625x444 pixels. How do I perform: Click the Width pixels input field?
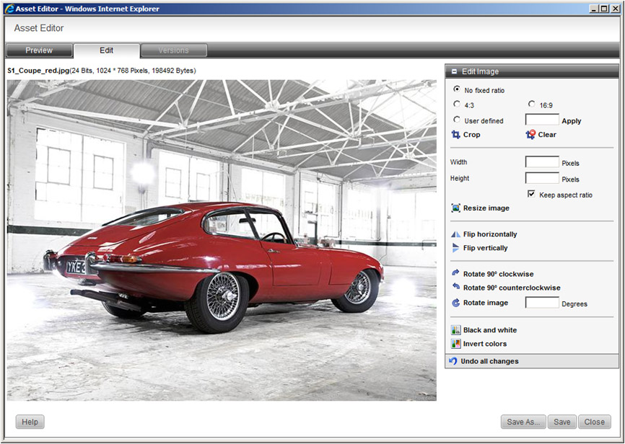(x=542, y=162)
